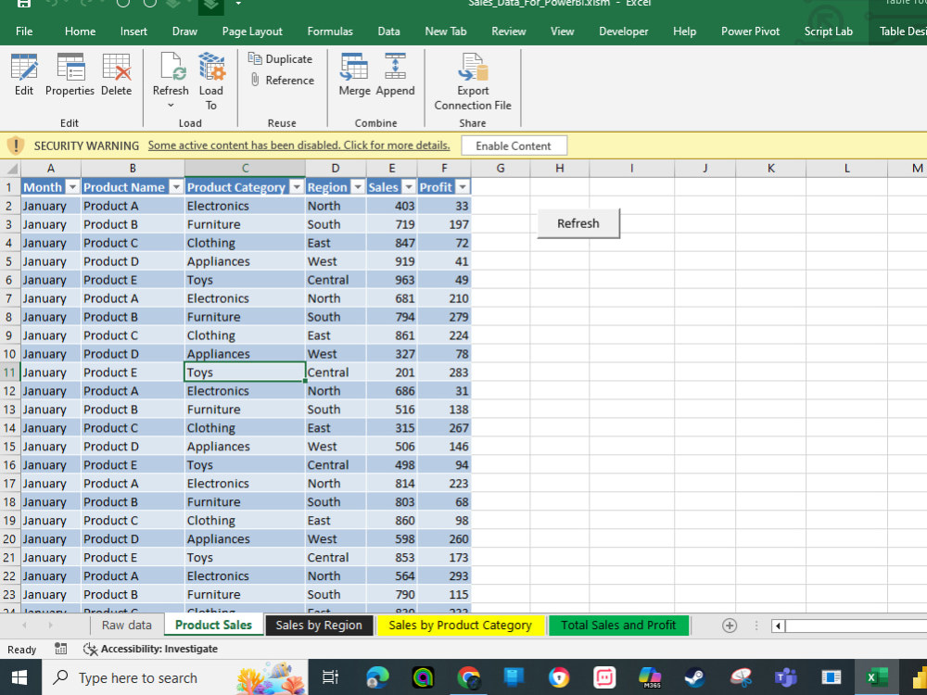
Task: Open Steam from the taskbar
Action: (694, 677)
